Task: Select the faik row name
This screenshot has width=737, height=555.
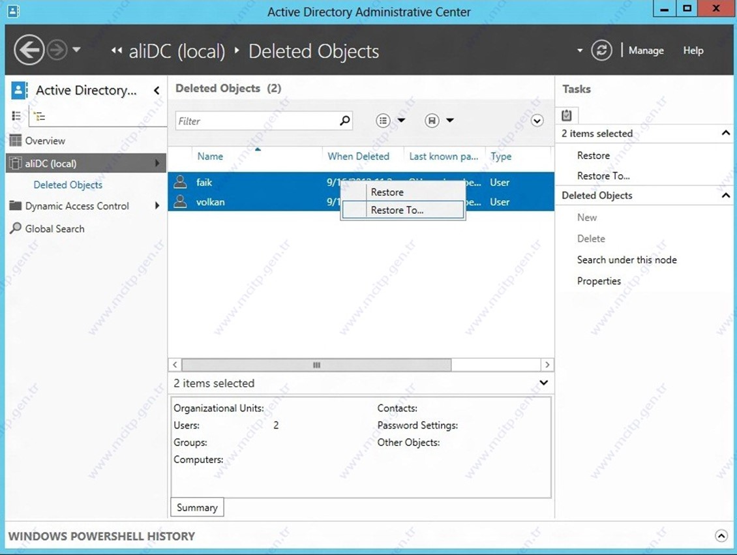Action: pos(204,183)
